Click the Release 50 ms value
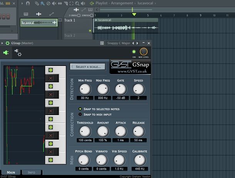The width and height of the screenshot is (235, 178). (x=138, y=140)
